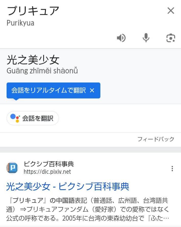Click the Guāng zhīměi shàonǚ pinyin
The height and width of the screenshot is (227, 181).
42,71
